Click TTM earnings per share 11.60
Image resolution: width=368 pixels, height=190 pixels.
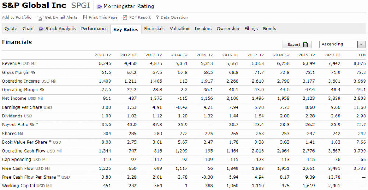(x=360, y=107)
